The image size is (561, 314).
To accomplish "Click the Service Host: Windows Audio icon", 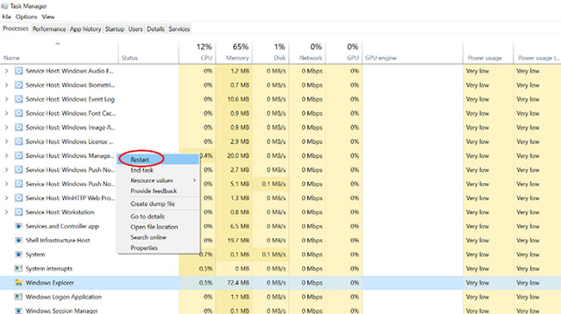I will (18, 71).
